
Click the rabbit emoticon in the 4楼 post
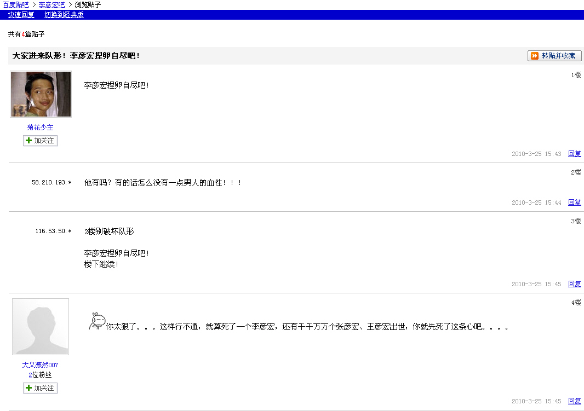pyautogui.click(x=96, y=321)
